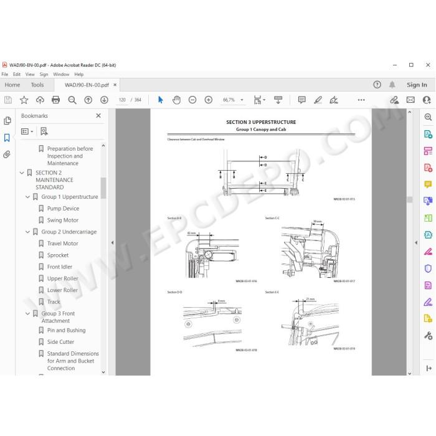
Task: Go to previous page arrow
Action: click(x=88, y=100)
